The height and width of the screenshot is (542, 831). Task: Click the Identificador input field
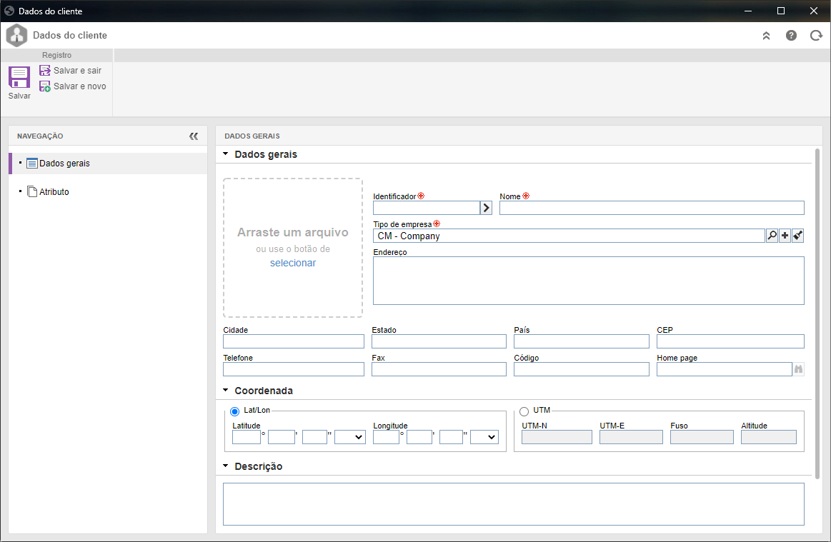tap(427, 208)
